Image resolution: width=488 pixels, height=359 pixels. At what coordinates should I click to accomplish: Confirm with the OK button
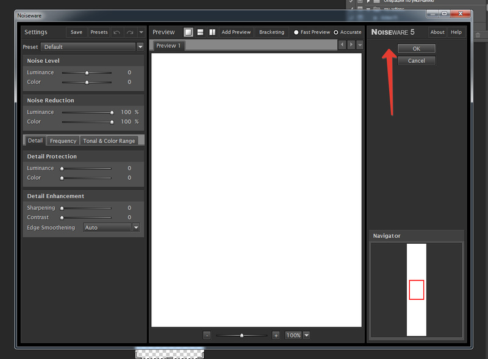point(417,49)
